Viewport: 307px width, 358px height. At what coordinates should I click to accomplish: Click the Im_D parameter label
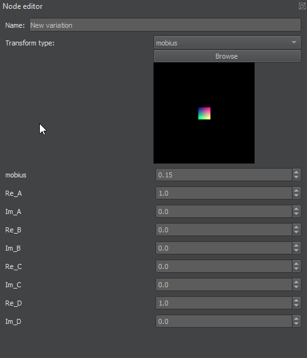[x=13, y=321]
